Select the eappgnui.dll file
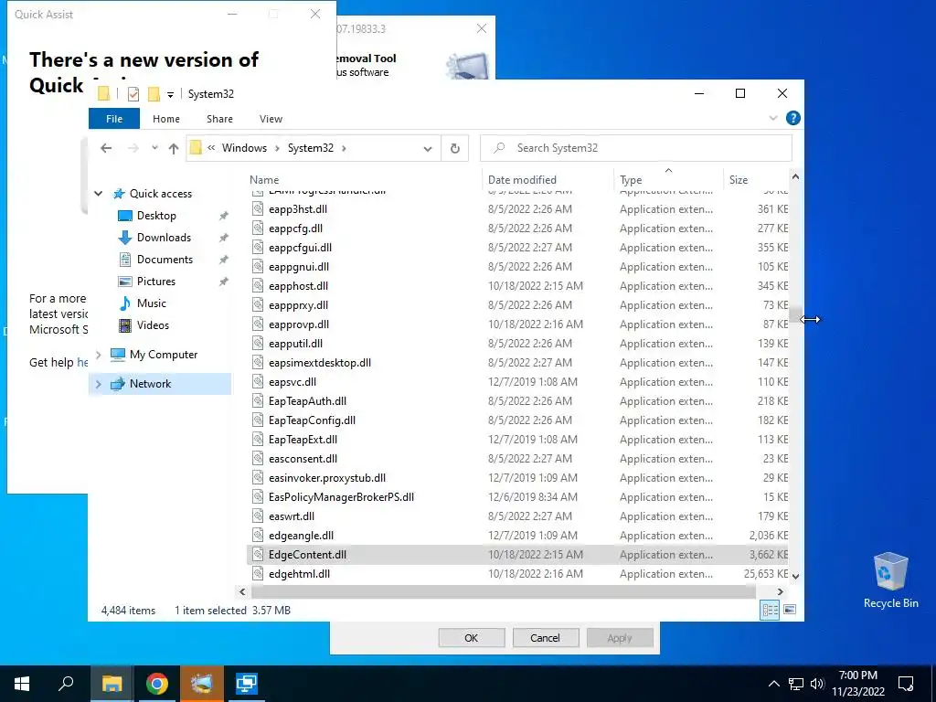The height and width of the screenshot is (702, 936). tap(299, 267)
